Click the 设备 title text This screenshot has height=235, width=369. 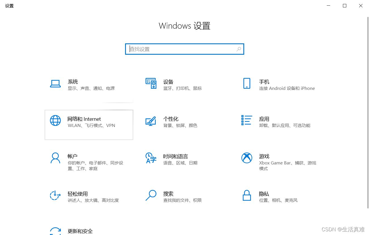pyautogui.click(x=168, y=82)
